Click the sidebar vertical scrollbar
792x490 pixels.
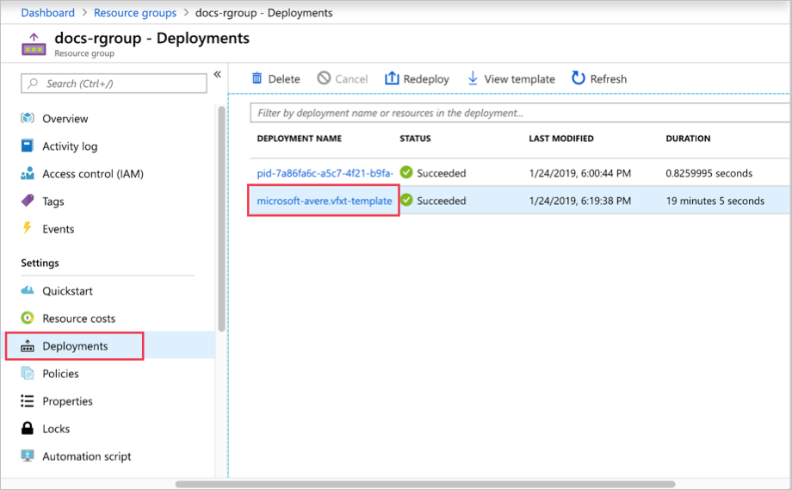pyautogui.click(x=221, y=218)
